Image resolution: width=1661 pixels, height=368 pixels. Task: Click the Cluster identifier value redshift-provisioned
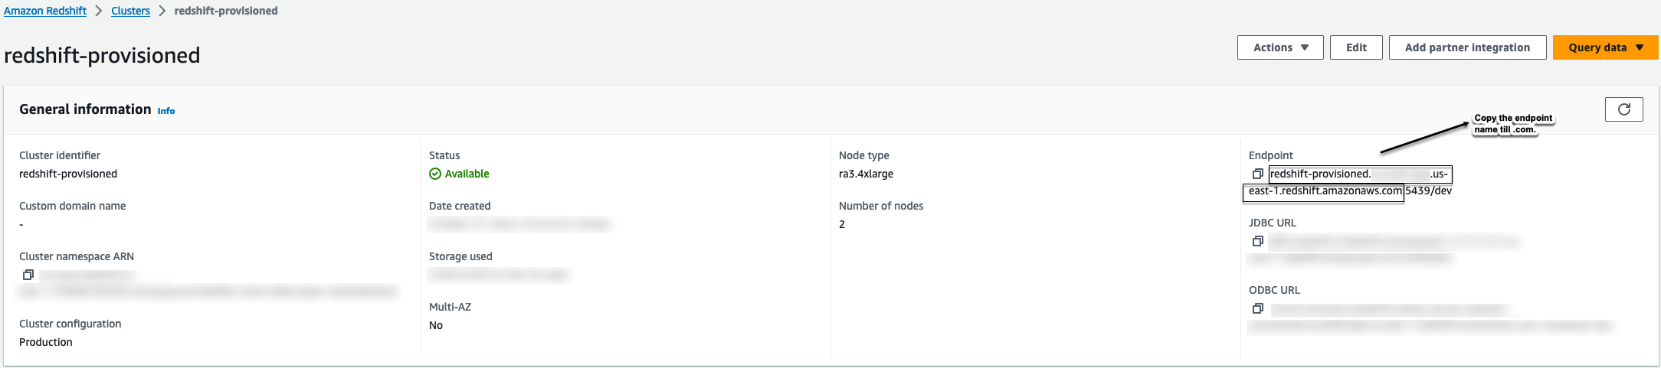point(68,174)
